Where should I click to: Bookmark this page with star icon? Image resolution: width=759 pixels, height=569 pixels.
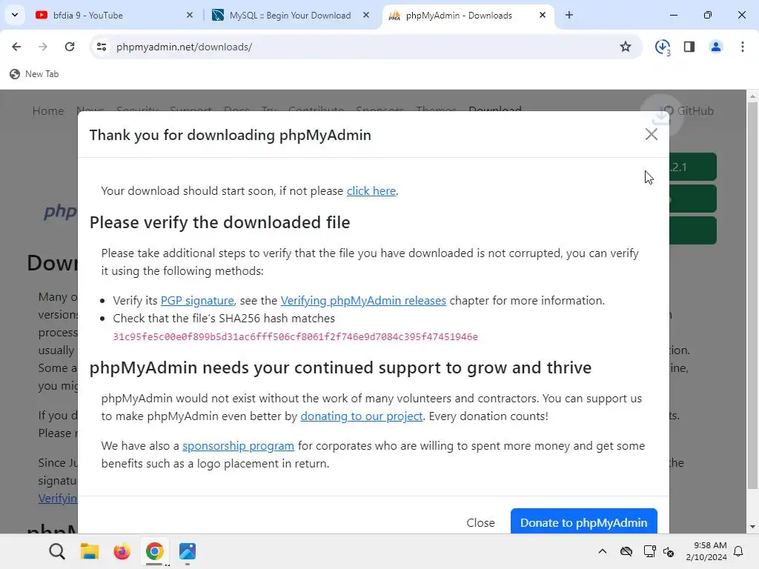tap(626, 47)
